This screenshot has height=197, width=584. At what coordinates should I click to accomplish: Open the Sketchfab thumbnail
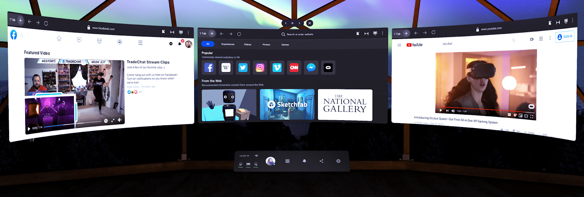(x=287, y=105)
